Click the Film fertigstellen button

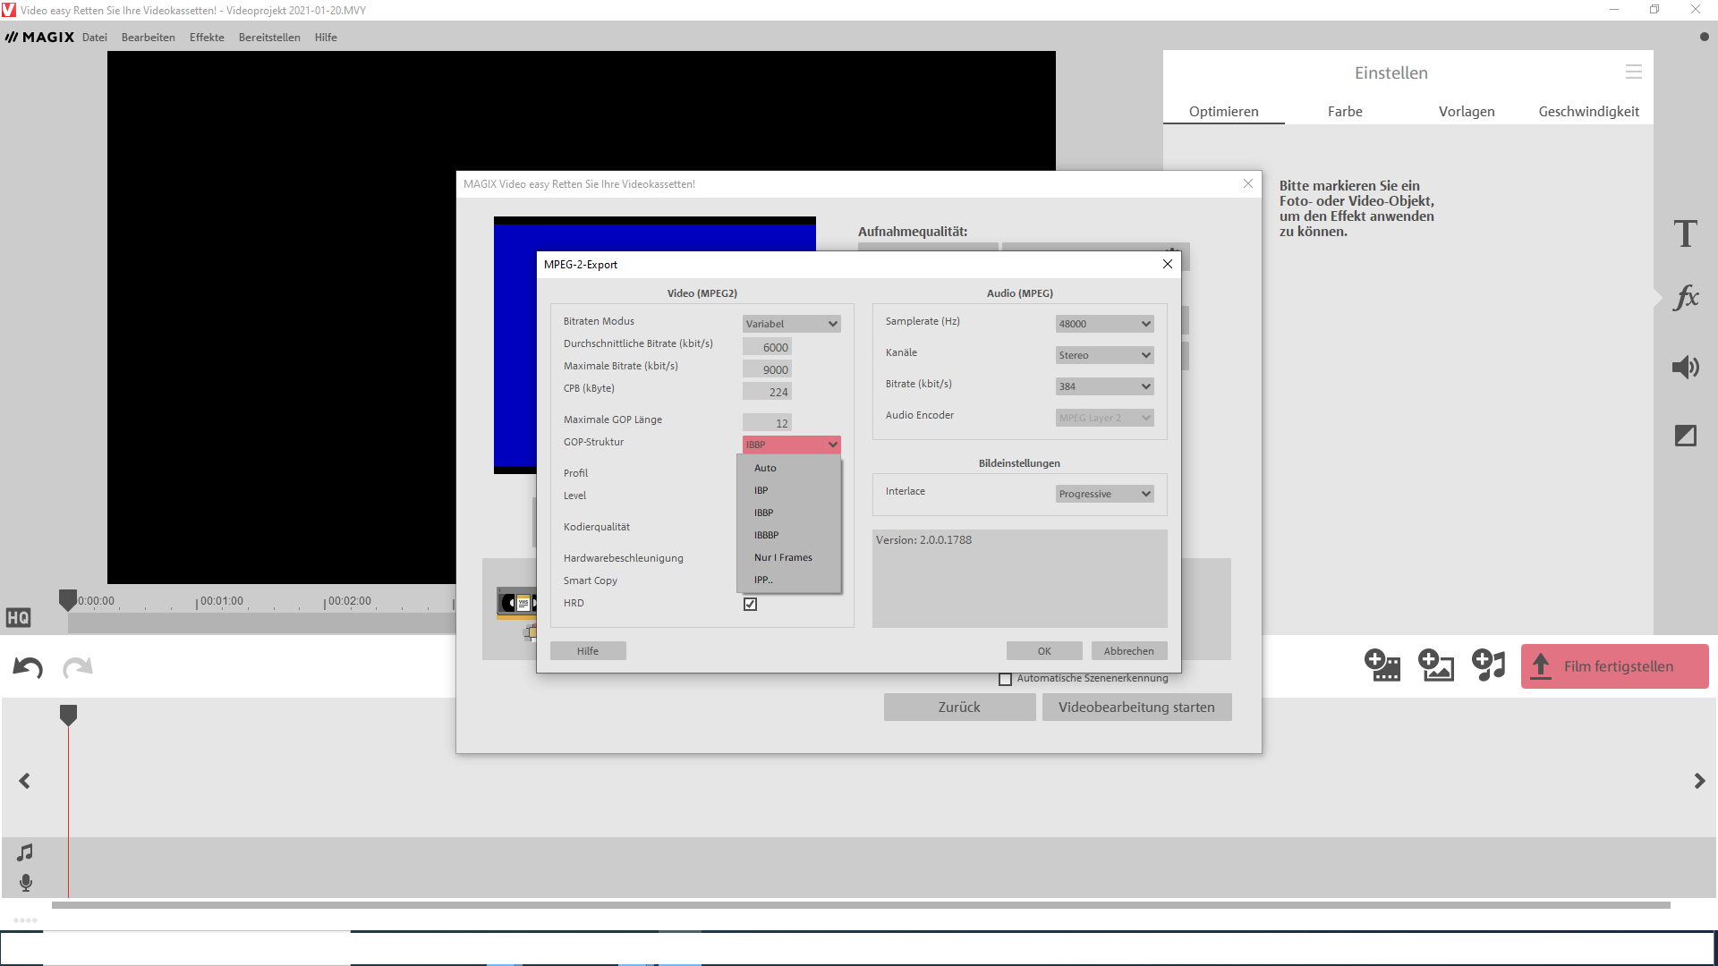pyautogui.click(x=1614, y=666)
